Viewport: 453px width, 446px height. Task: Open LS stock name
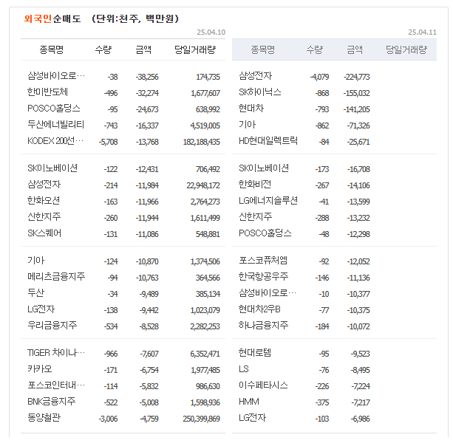[x=244, y=369]
